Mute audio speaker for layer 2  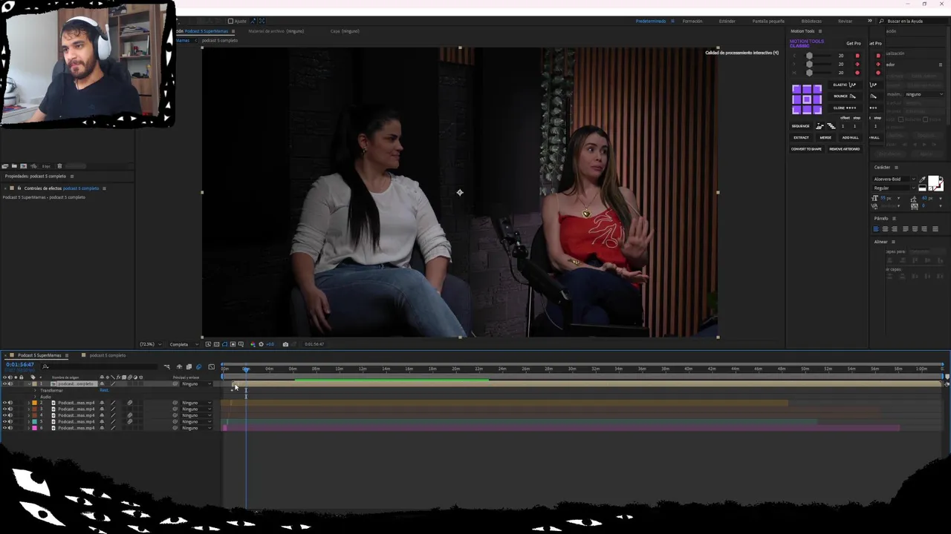10,403
